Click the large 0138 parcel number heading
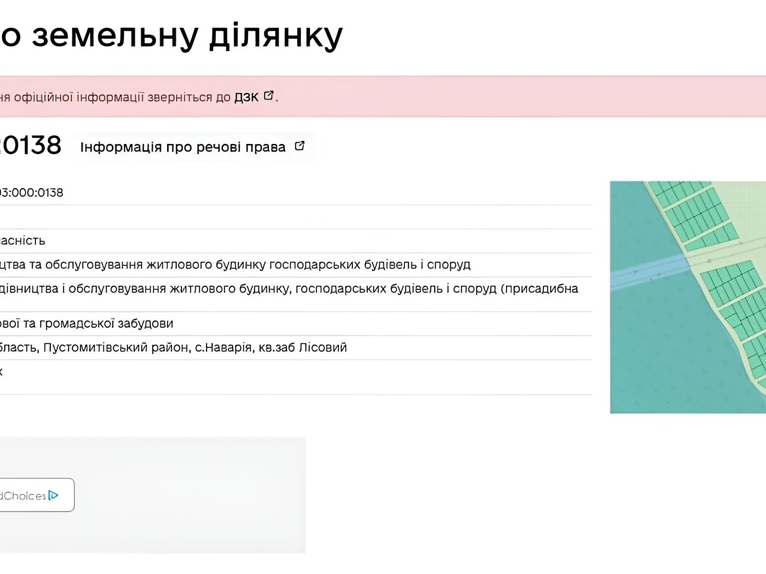Viewport: 766px width, 574px height. [31, 145]
